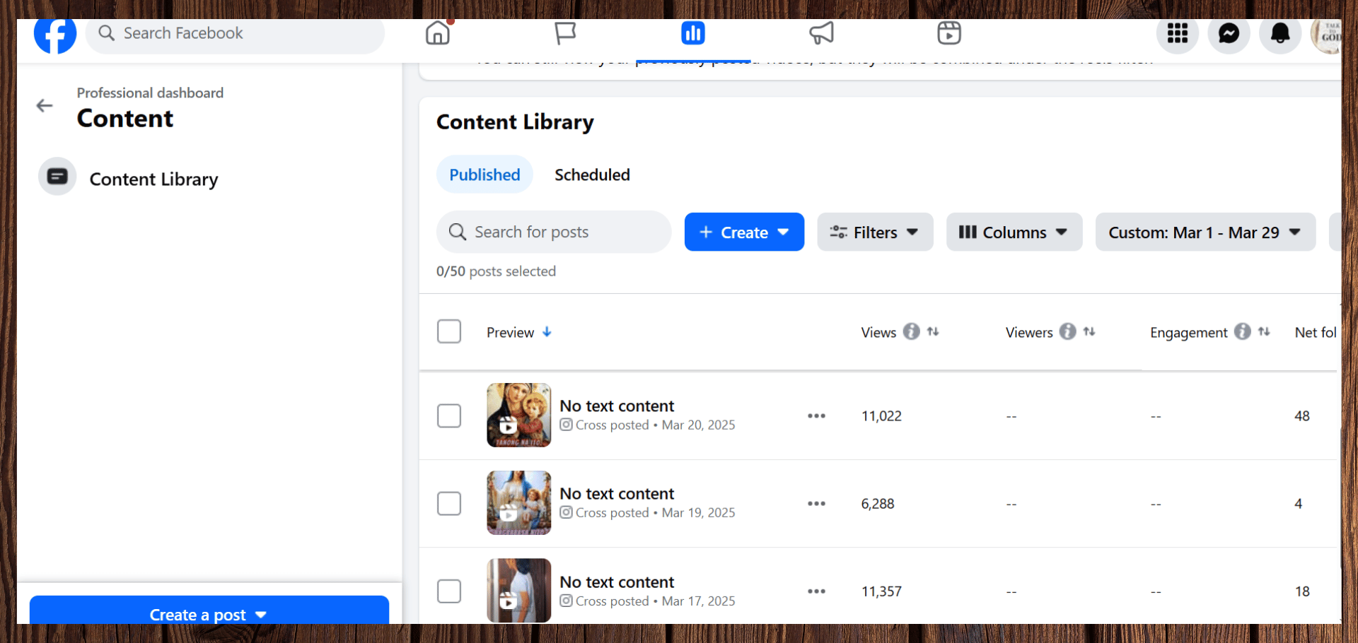This screenshot has height=643, width=1358.
Task: Select the Mar 19, 2025 post checkbox
Action: pyautogui.click(x=449, y=504)
